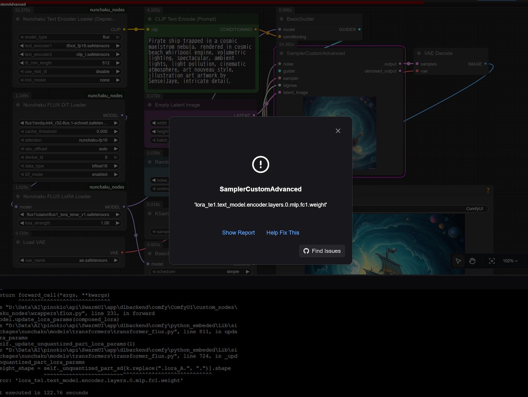Open the i2f_mode enabled combo
Image resolution: width=528 pixels, height=397 pixels.
tap(69, 175)
